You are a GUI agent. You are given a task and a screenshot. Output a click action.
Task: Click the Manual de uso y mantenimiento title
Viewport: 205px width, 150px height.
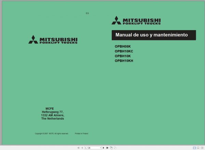pos(152,35)
